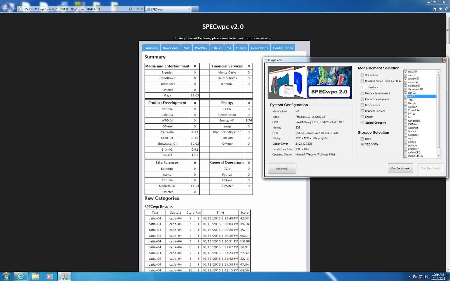The width and height of the screenshot is (450, 281).
Task: Click the SPECwpc 2.0 banner image
Action: tap(310, 82)
